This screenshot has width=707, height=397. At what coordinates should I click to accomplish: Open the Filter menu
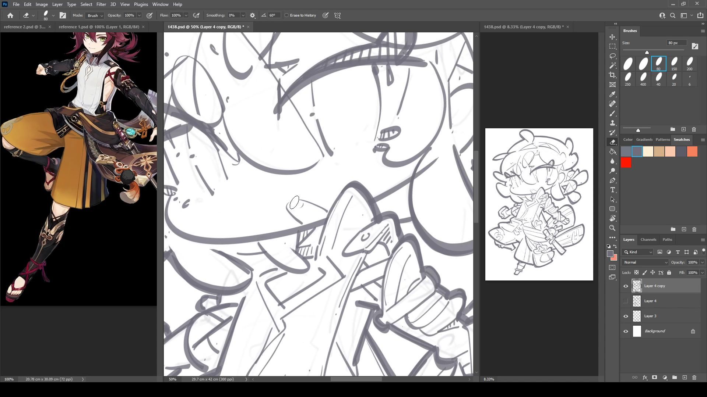pyautogui.click(x=101, y=4)
